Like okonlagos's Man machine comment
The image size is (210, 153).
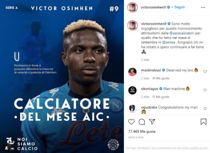coord(205,90)
